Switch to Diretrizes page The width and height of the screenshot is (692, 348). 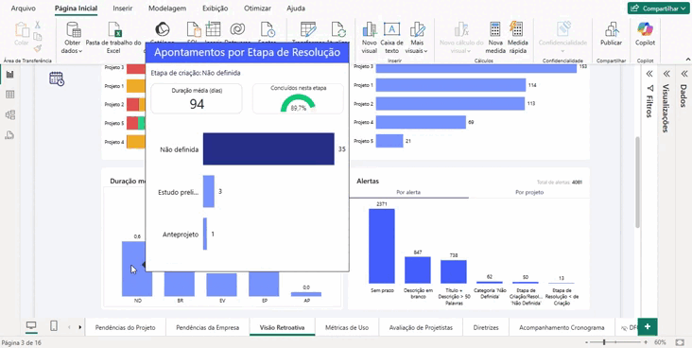(x=486, y=328)
